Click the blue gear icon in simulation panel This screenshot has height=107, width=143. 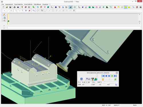click(x=81, y=79)
